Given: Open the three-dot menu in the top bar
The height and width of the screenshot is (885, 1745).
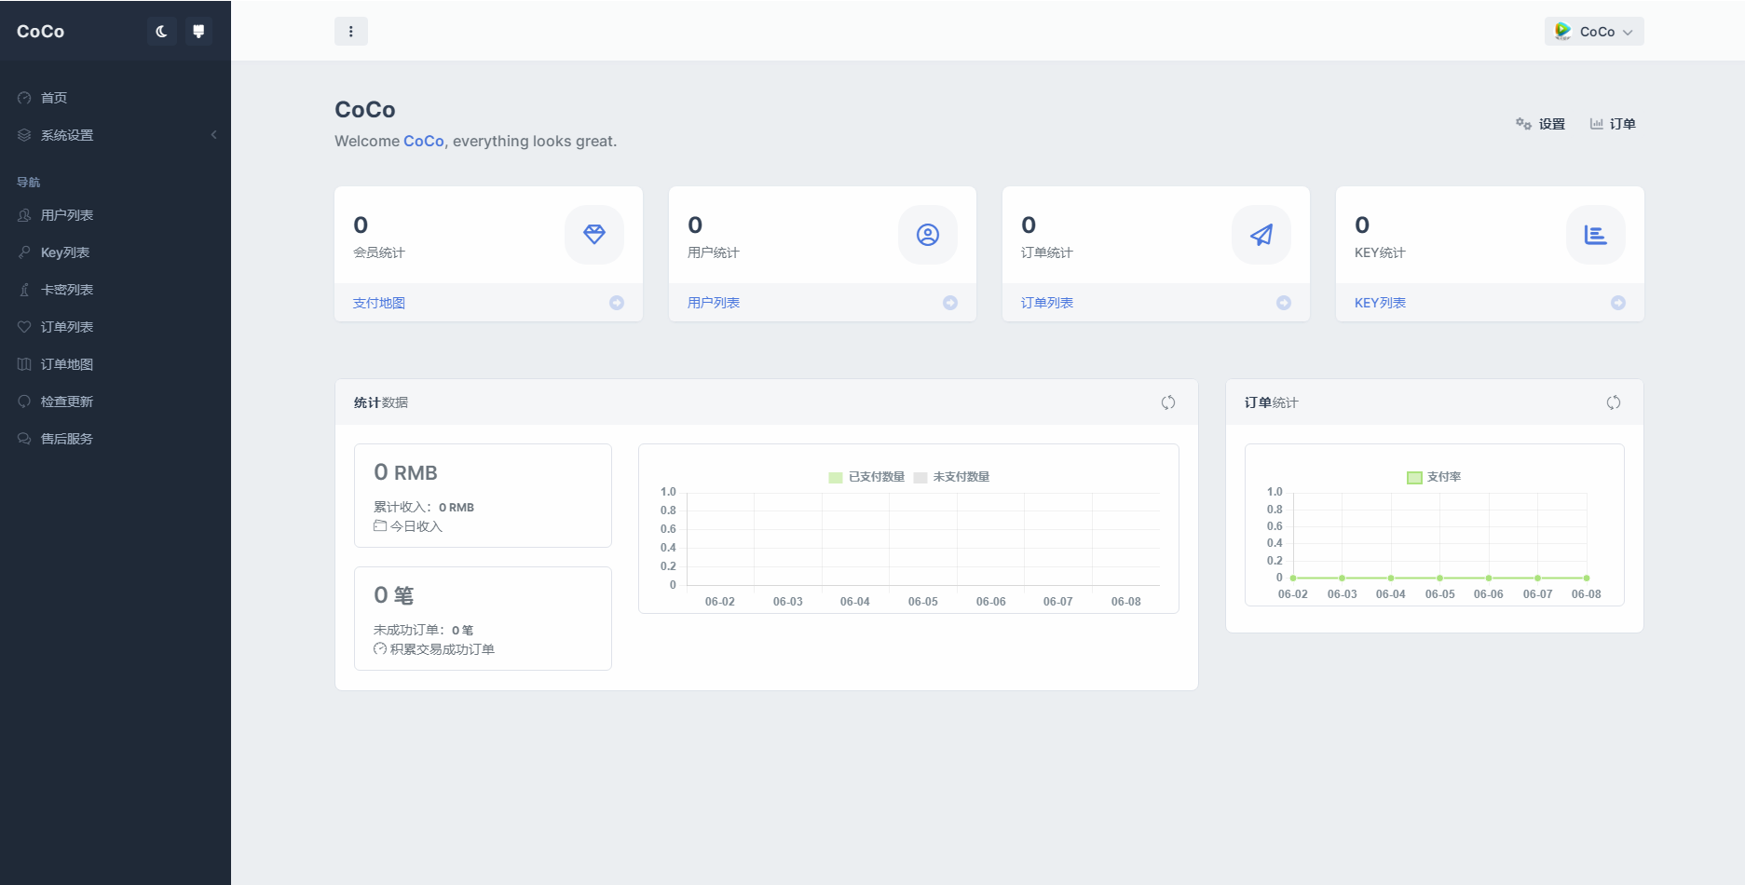Looking at the screenshot, I should pos(351,32).
